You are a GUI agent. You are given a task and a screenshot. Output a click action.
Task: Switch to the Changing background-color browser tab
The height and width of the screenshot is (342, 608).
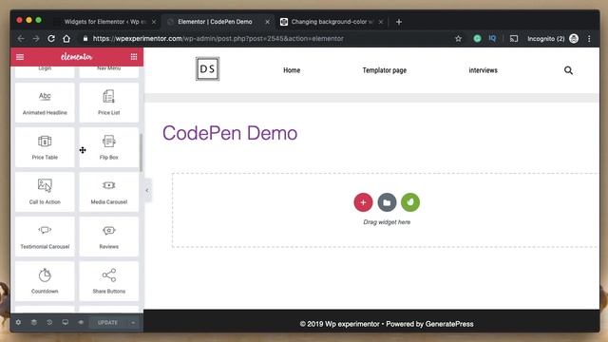tap(332, 22)
